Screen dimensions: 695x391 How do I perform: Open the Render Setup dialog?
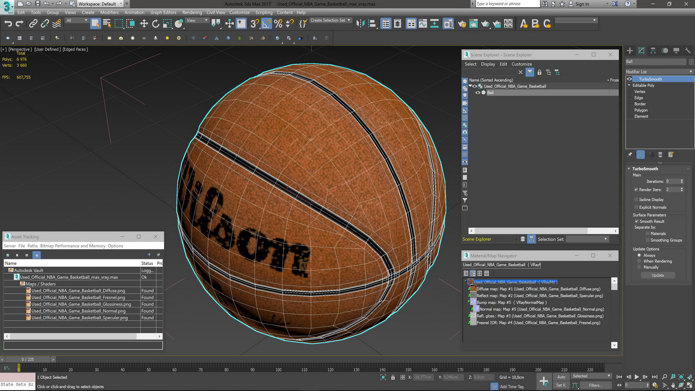[x=462, y=24]
